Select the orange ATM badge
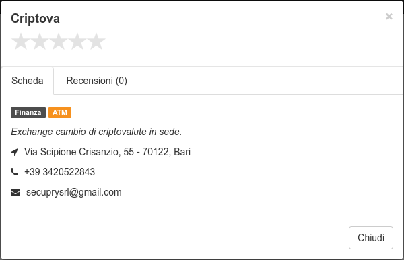This screenshot has height=260, width=404. pos(60,112)
